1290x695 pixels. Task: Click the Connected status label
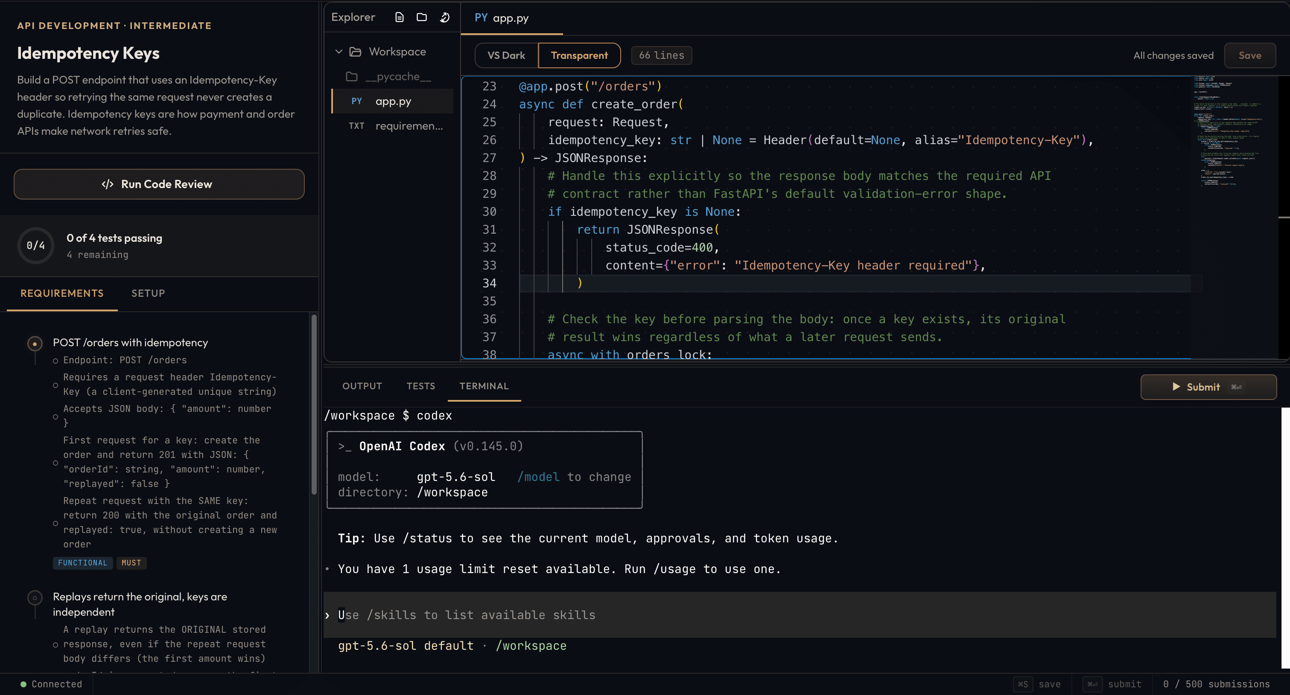coord(57,684)
